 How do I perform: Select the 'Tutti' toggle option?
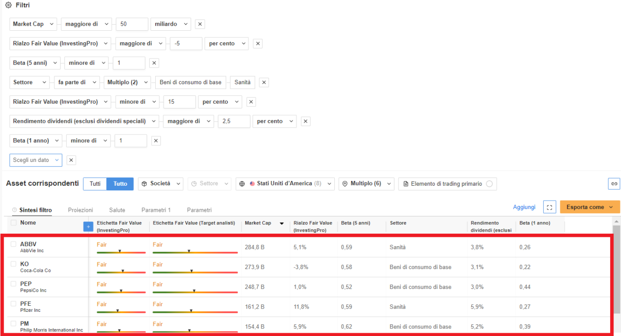(95, 184)
